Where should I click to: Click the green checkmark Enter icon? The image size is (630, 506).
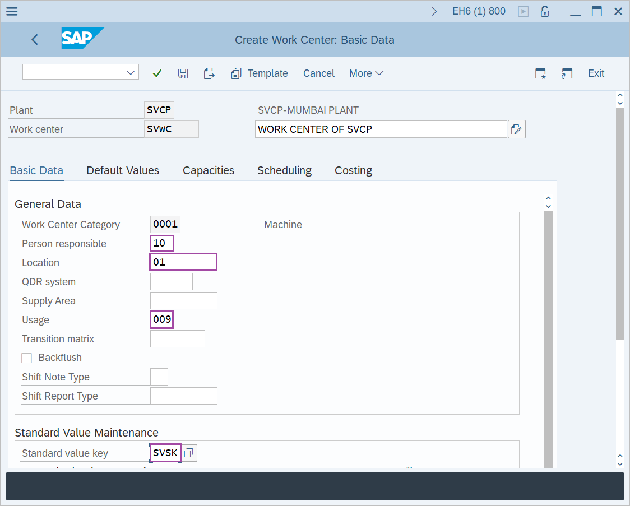(x=157, y=73)
